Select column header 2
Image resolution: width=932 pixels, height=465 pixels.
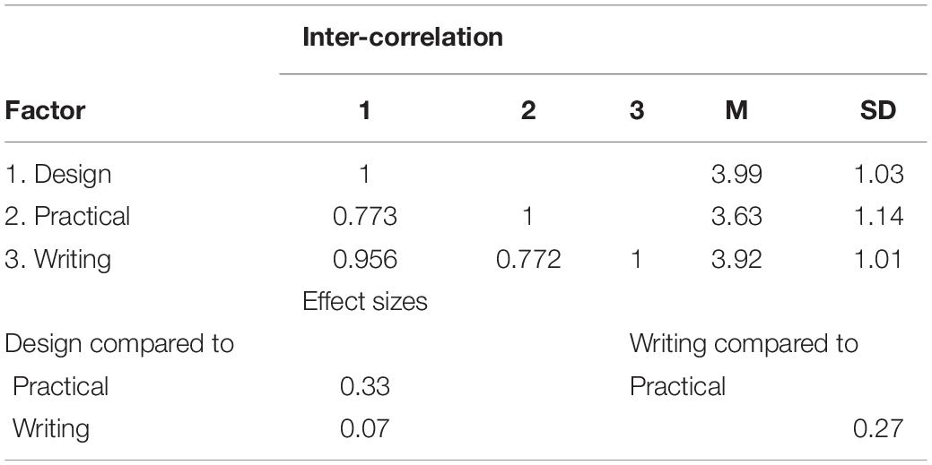(x=527, y=111)
